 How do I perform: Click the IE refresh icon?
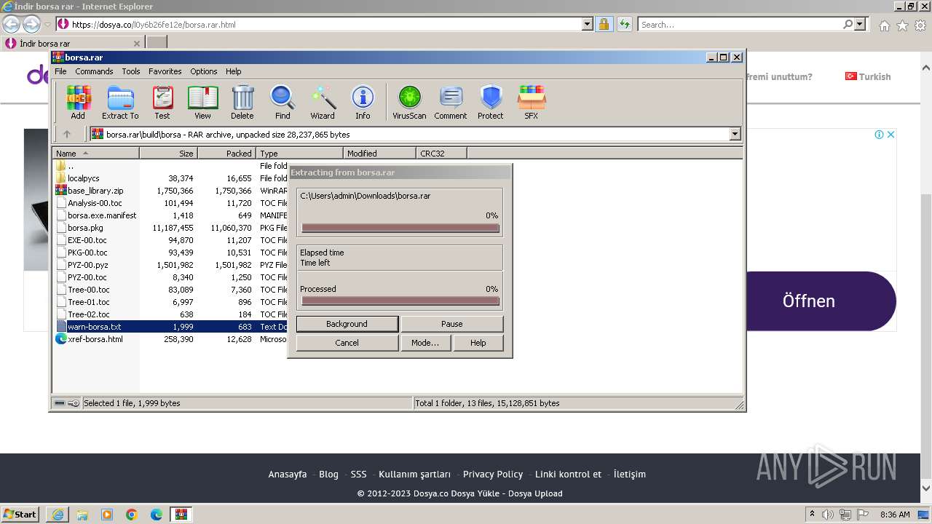tap(624, 24)
